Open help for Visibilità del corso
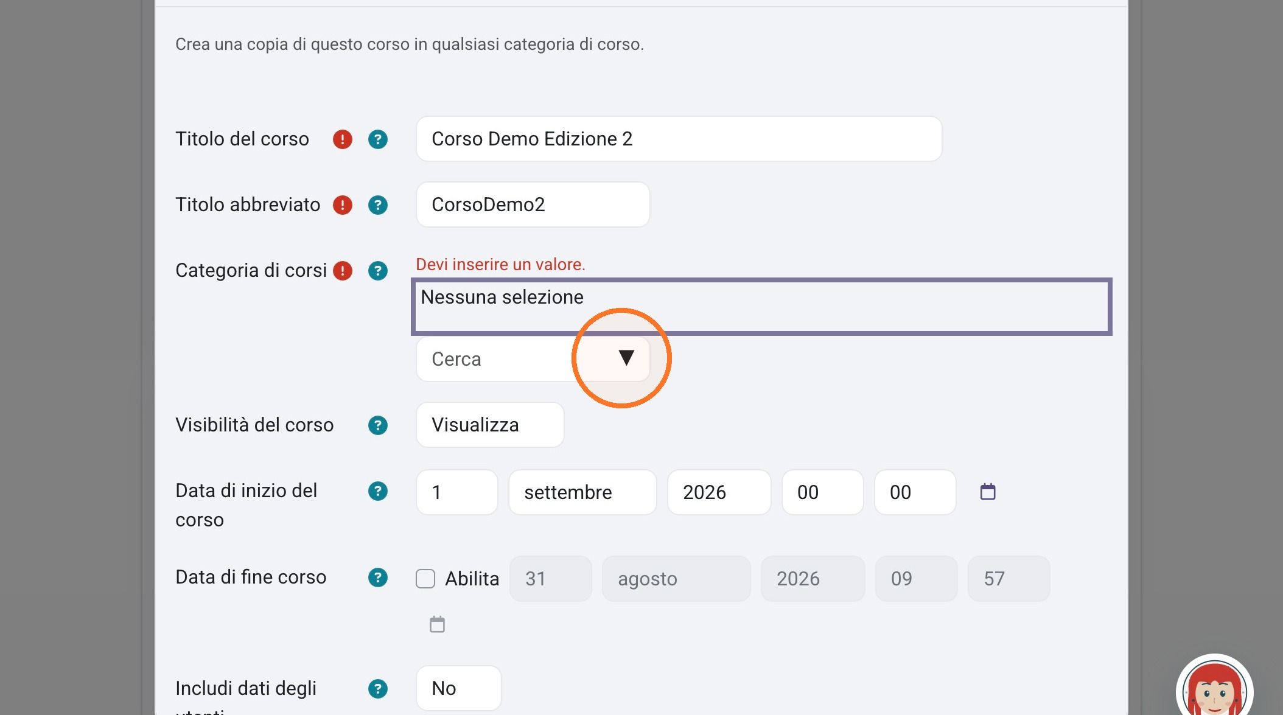 (378, 425)
